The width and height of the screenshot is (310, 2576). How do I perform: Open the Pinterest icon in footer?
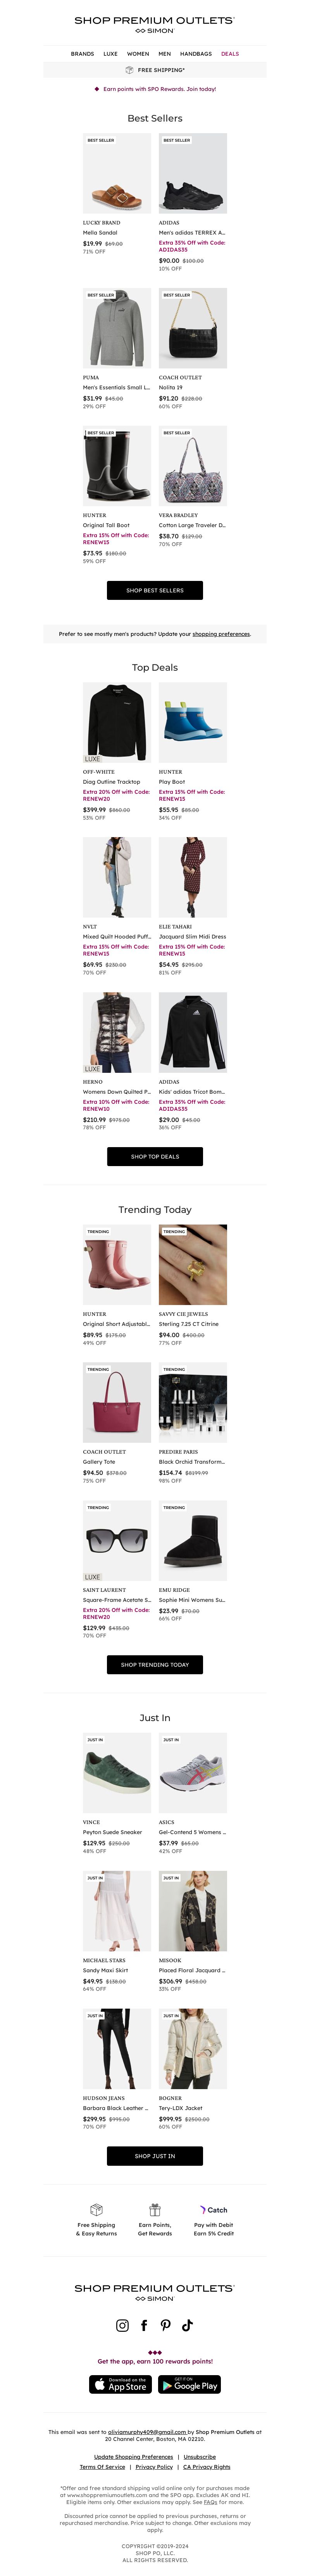165,2325
